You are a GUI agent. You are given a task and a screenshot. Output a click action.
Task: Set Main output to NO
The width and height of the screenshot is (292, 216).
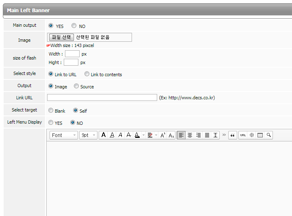[74, 26]
